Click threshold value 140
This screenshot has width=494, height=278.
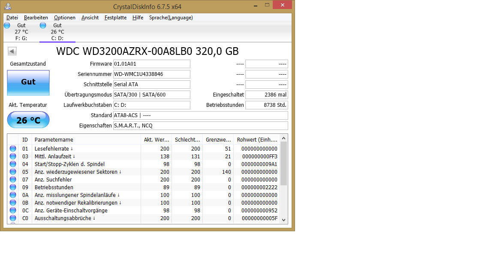pos(226,172)
